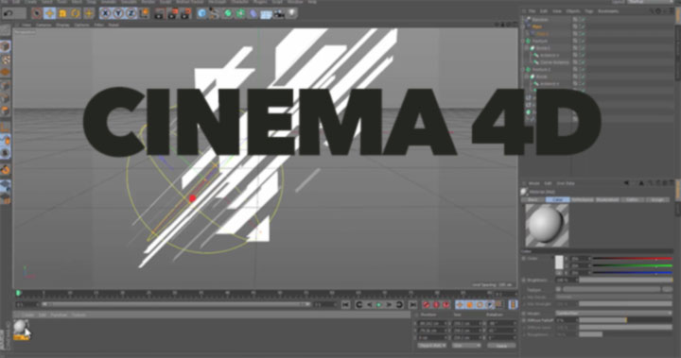Click the Attribute Manager up arrow

tap(640, 183)
